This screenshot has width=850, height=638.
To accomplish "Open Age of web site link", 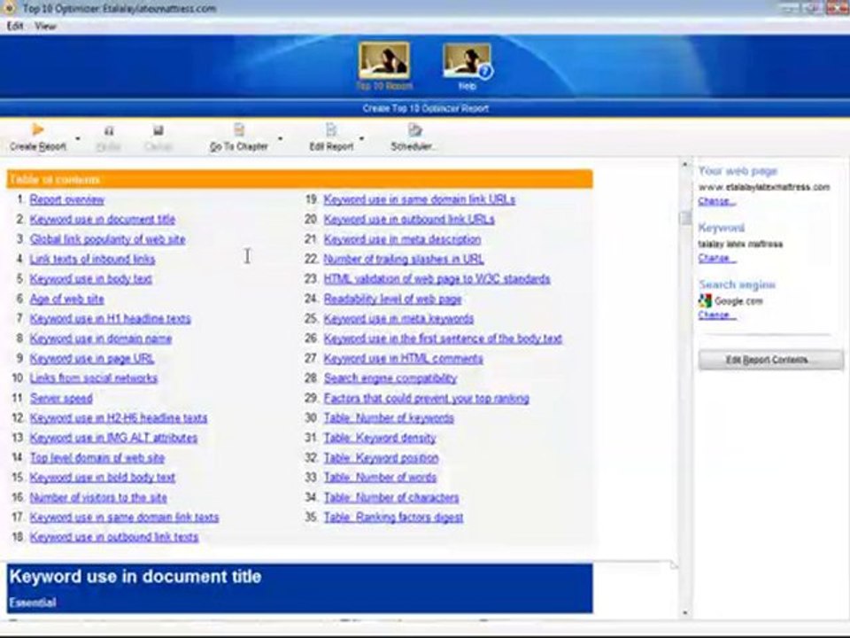I will (x=66, y=299).
